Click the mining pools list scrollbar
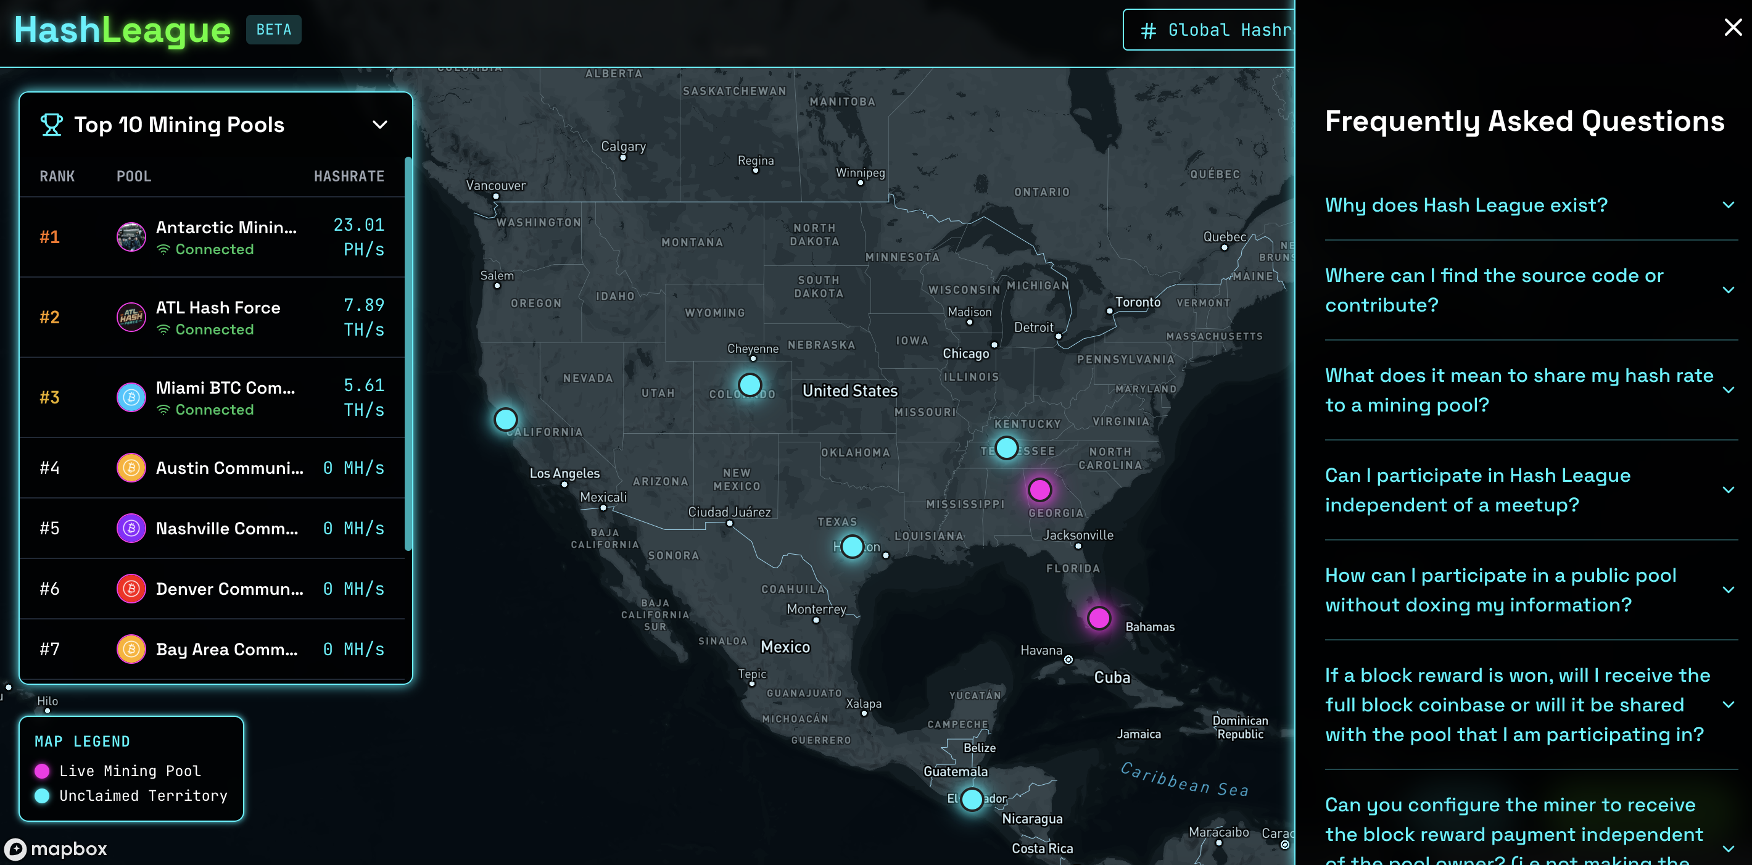The height and width of the screenshot is (865, 1752). coord(408,354)
